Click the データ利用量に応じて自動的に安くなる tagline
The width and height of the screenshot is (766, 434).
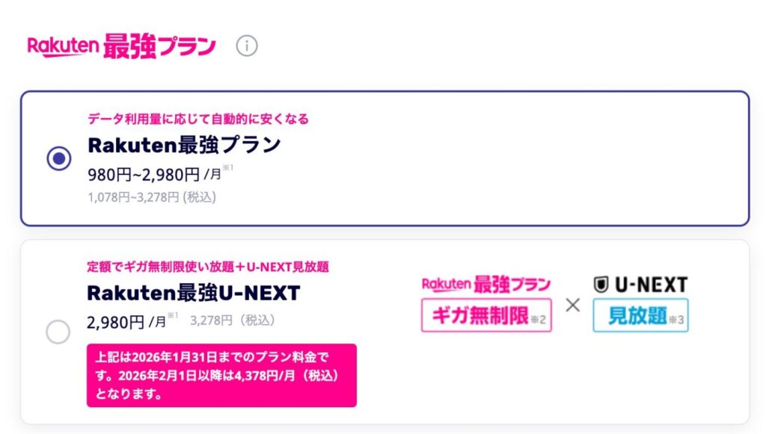(198, 119)
